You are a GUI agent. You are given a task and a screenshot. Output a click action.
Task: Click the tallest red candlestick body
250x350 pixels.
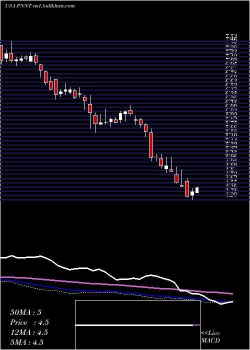pyautogui.click(x=151, y=145)
